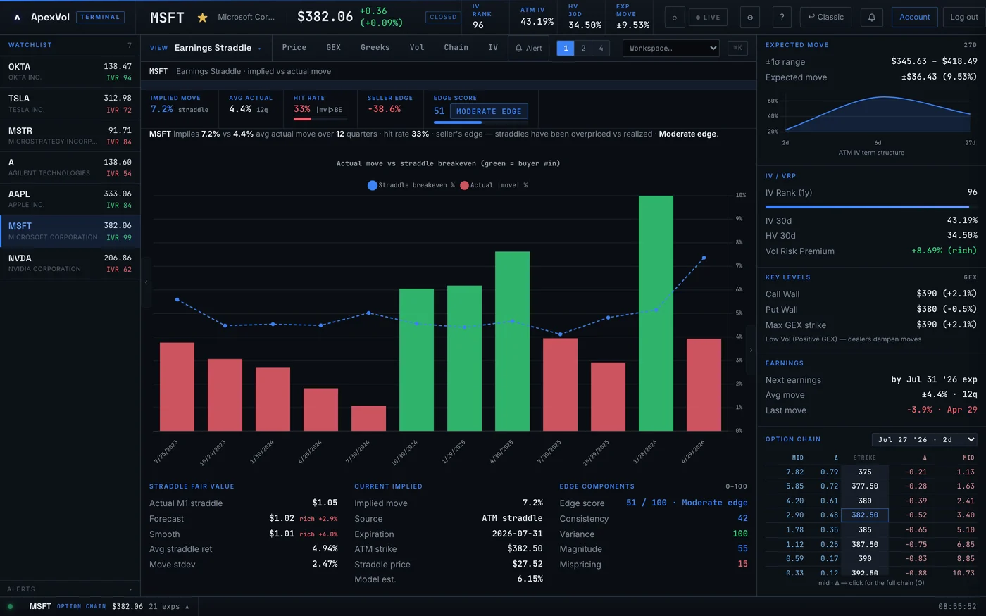This screenshot has height=616, width=986.
Task: Click the Max GEX strike value
Action: [x=946, y=325]
